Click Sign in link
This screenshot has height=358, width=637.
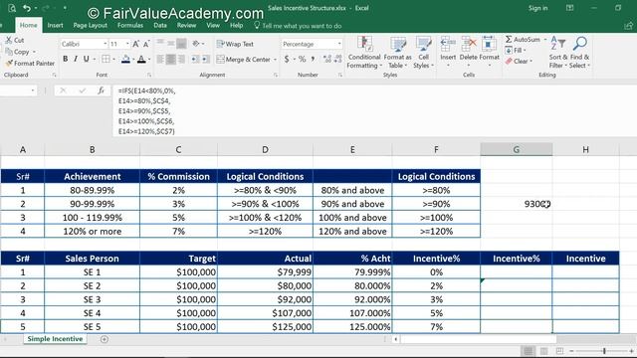[x=537, y=8]
